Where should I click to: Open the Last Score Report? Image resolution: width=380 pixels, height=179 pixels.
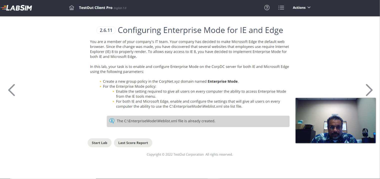click(133, 142)
